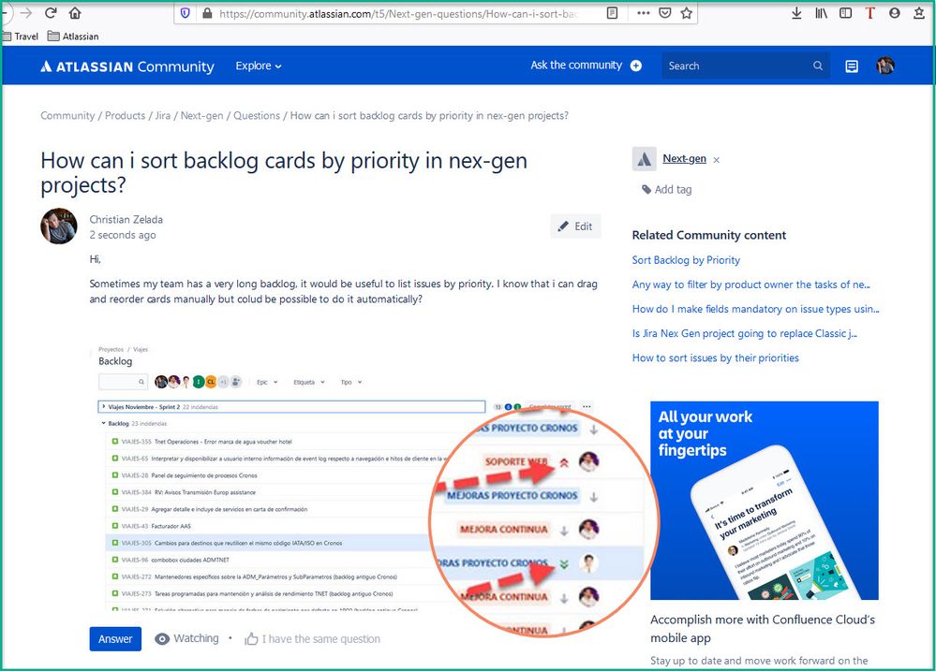This screenshot has width=936, height=671.
Task: Go to the browser home icon
Action: [75, 12]
